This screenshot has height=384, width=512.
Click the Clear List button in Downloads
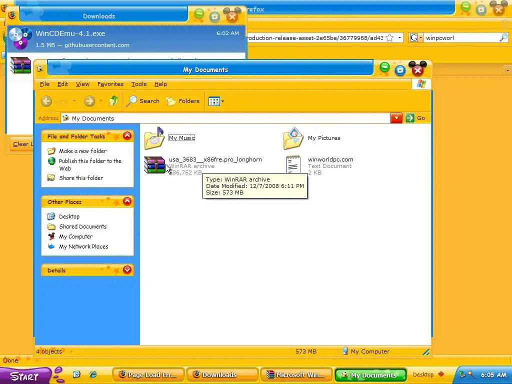point(21,144)
